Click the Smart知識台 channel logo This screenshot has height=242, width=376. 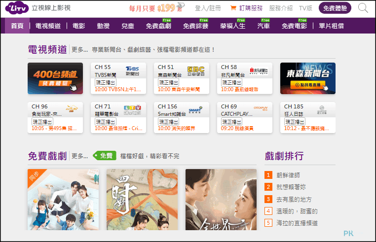click(x=195, y=110)
